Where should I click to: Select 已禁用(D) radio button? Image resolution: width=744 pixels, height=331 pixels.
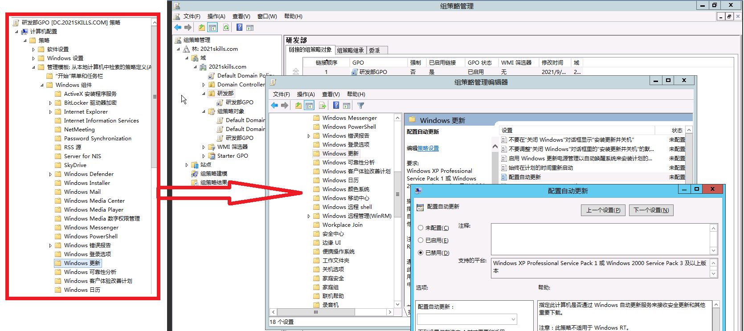[421, 253]
